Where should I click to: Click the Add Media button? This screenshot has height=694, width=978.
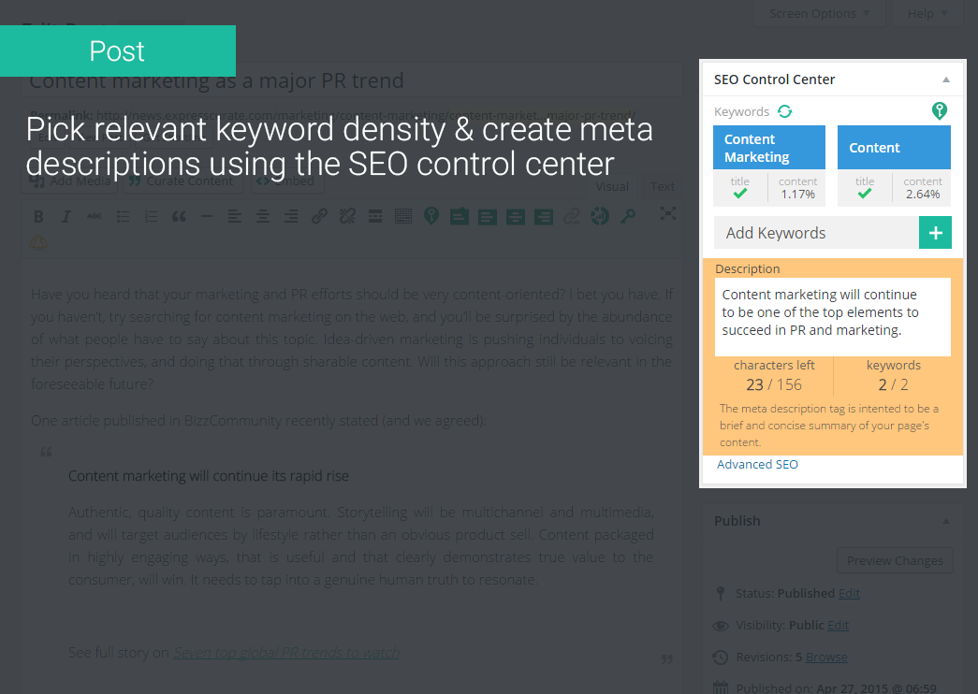70,181
